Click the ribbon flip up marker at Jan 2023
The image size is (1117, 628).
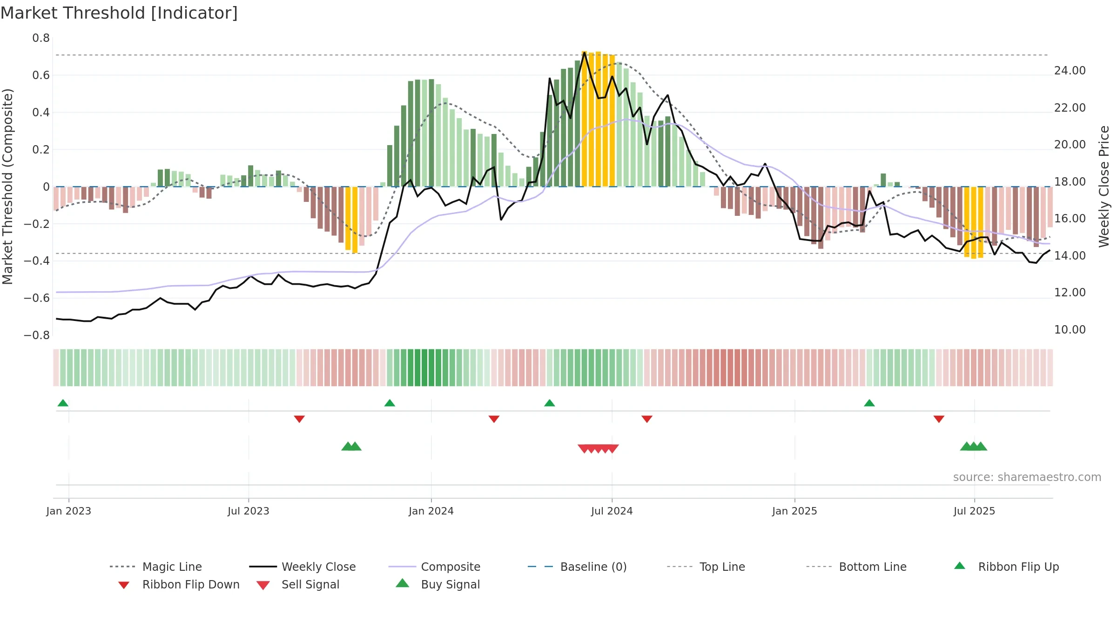point(63,403)
